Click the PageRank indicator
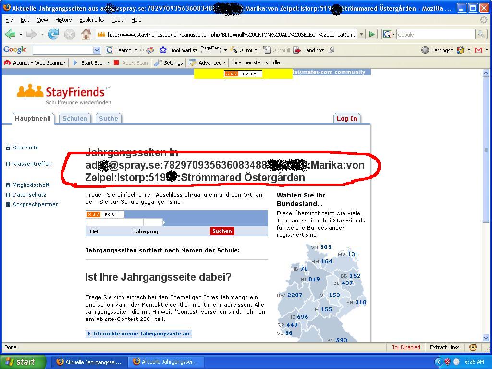The height and width of the screenshot is (369, 492). tap(211, 49)
